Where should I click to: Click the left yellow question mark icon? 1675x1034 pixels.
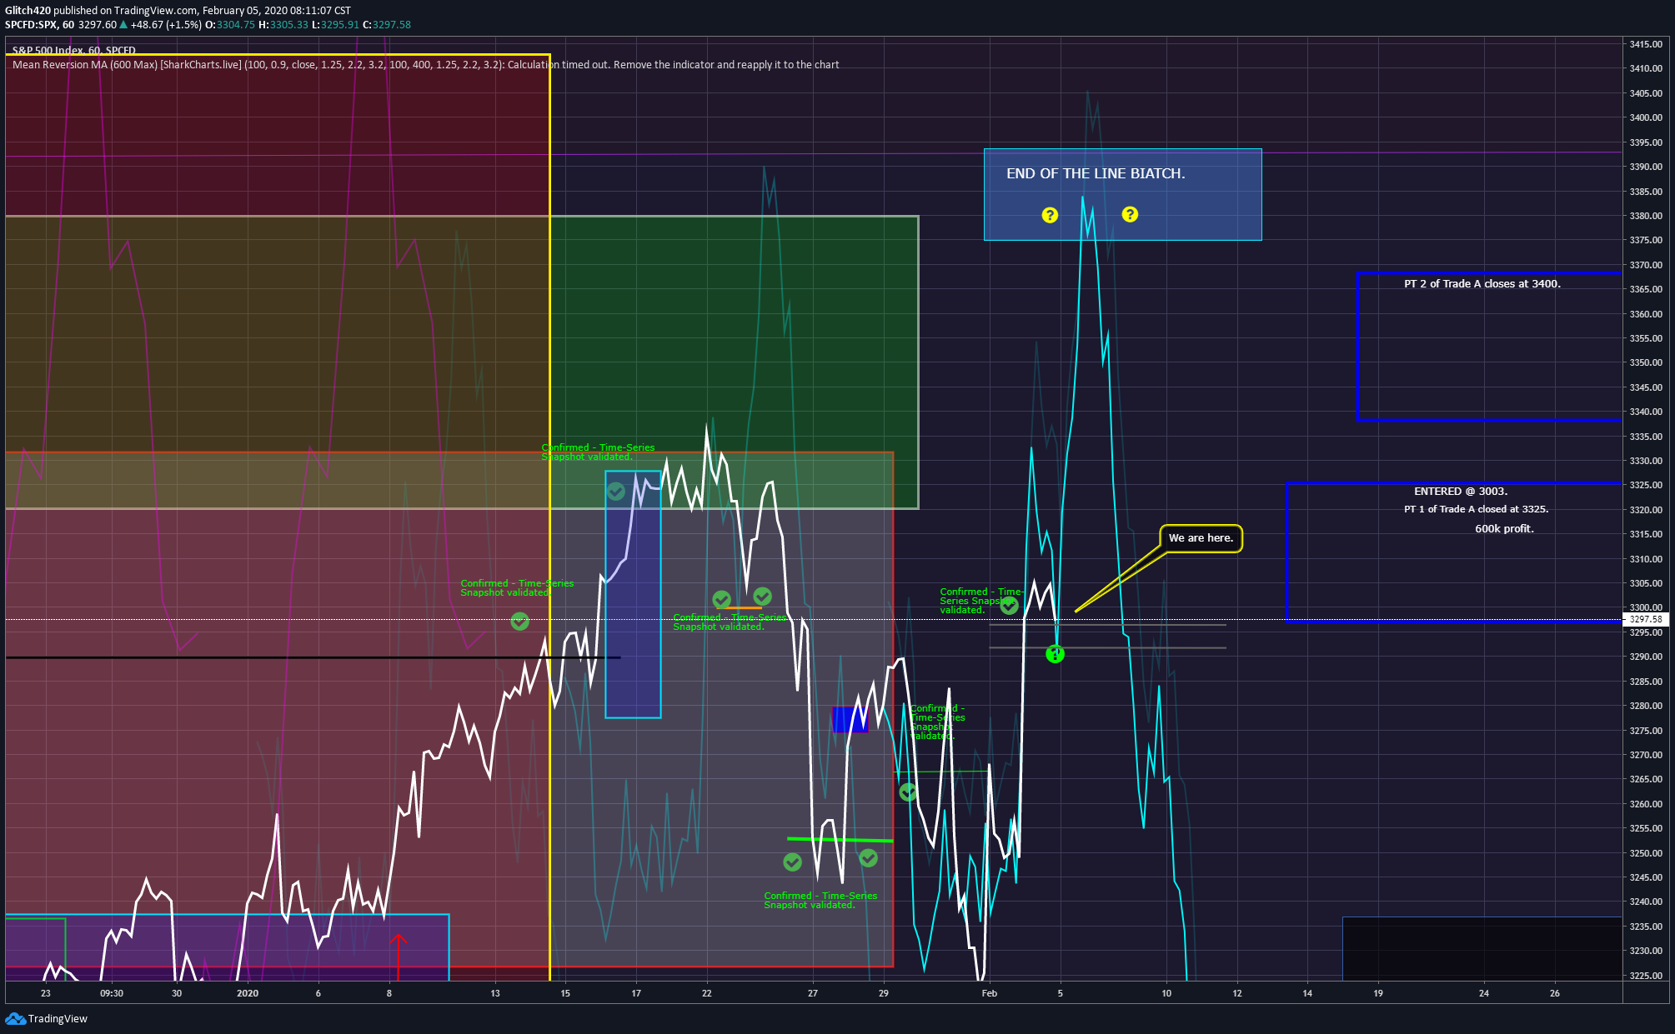[x=1050, y=215]
